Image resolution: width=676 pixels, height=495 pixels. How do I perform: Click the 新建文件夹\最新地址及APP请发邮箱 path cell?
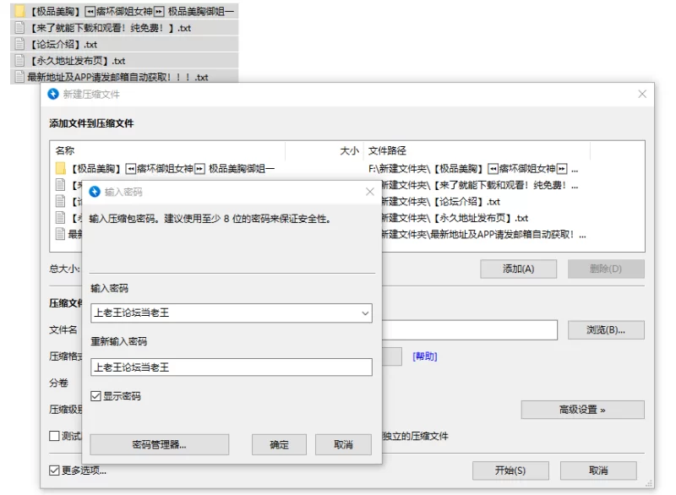click(x=483, y=234)
